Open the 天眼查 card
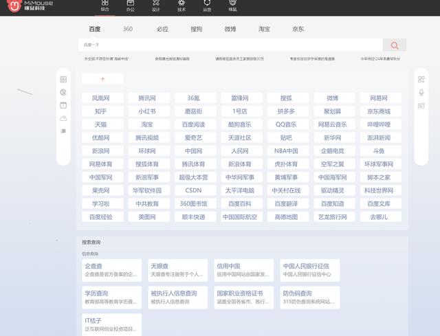 [x=178, y=270]
